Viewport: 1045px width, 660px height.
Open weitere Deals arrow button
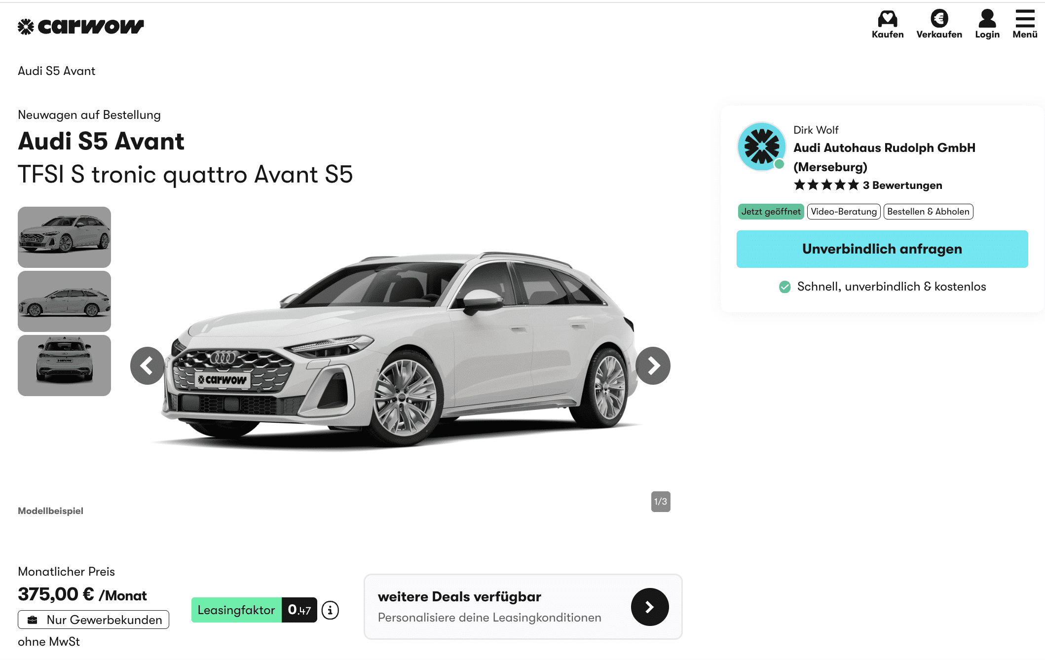pos(649,607)
